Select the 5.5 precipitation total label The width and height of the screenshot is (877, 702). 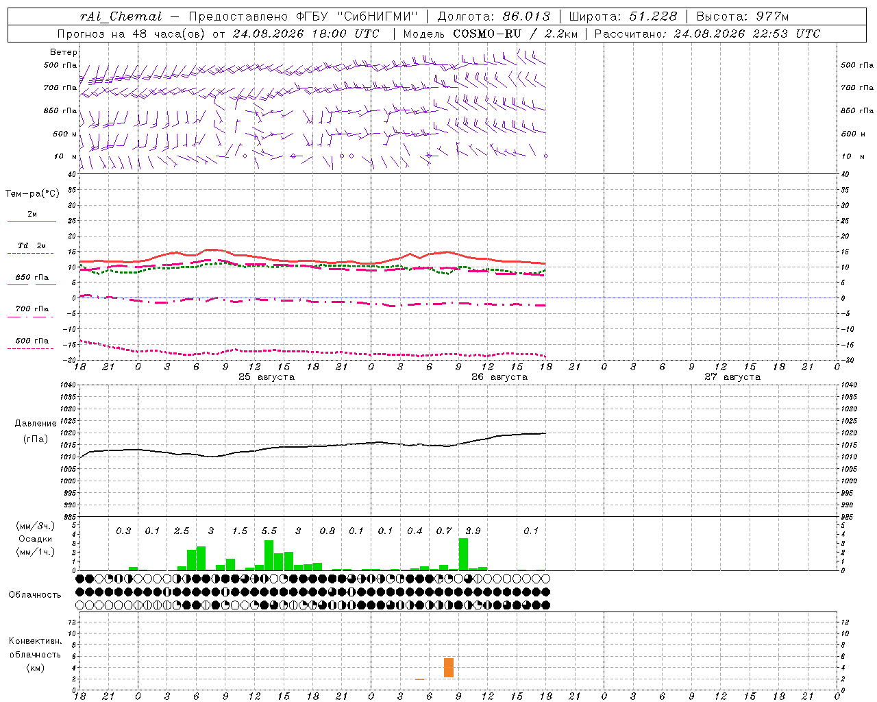[269, 531]
